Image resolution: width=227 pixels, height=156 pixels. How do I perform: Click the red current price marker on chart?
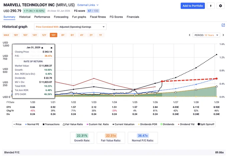coord(162,81)
